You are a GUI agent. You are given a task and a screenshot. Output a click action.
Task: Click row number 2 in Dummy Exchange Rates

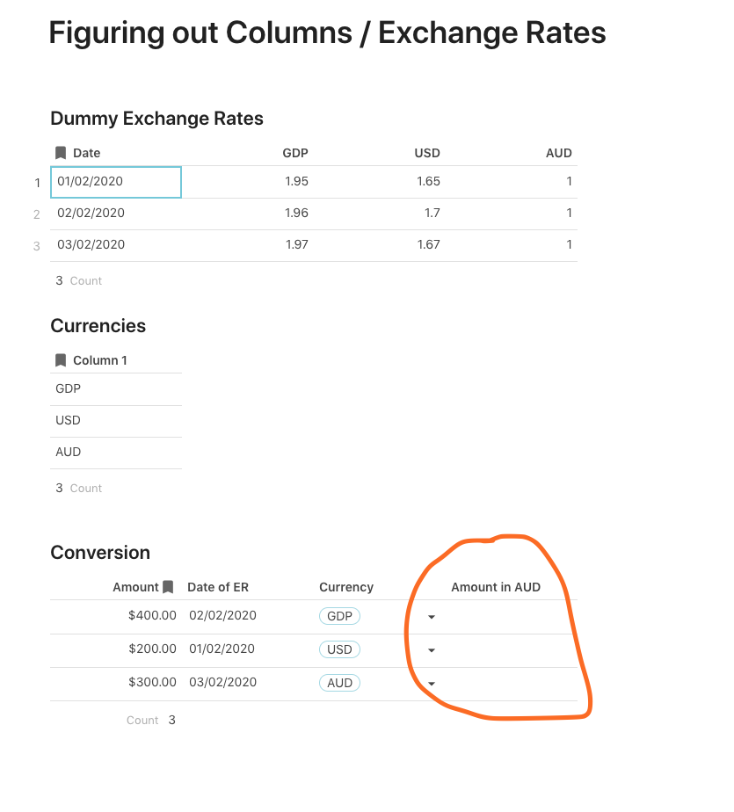(37, 214)
